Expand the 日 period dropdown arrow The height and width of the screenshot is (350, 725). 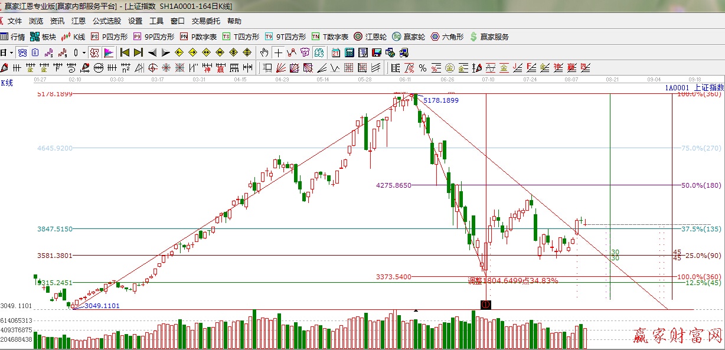(x=11, y=53)
